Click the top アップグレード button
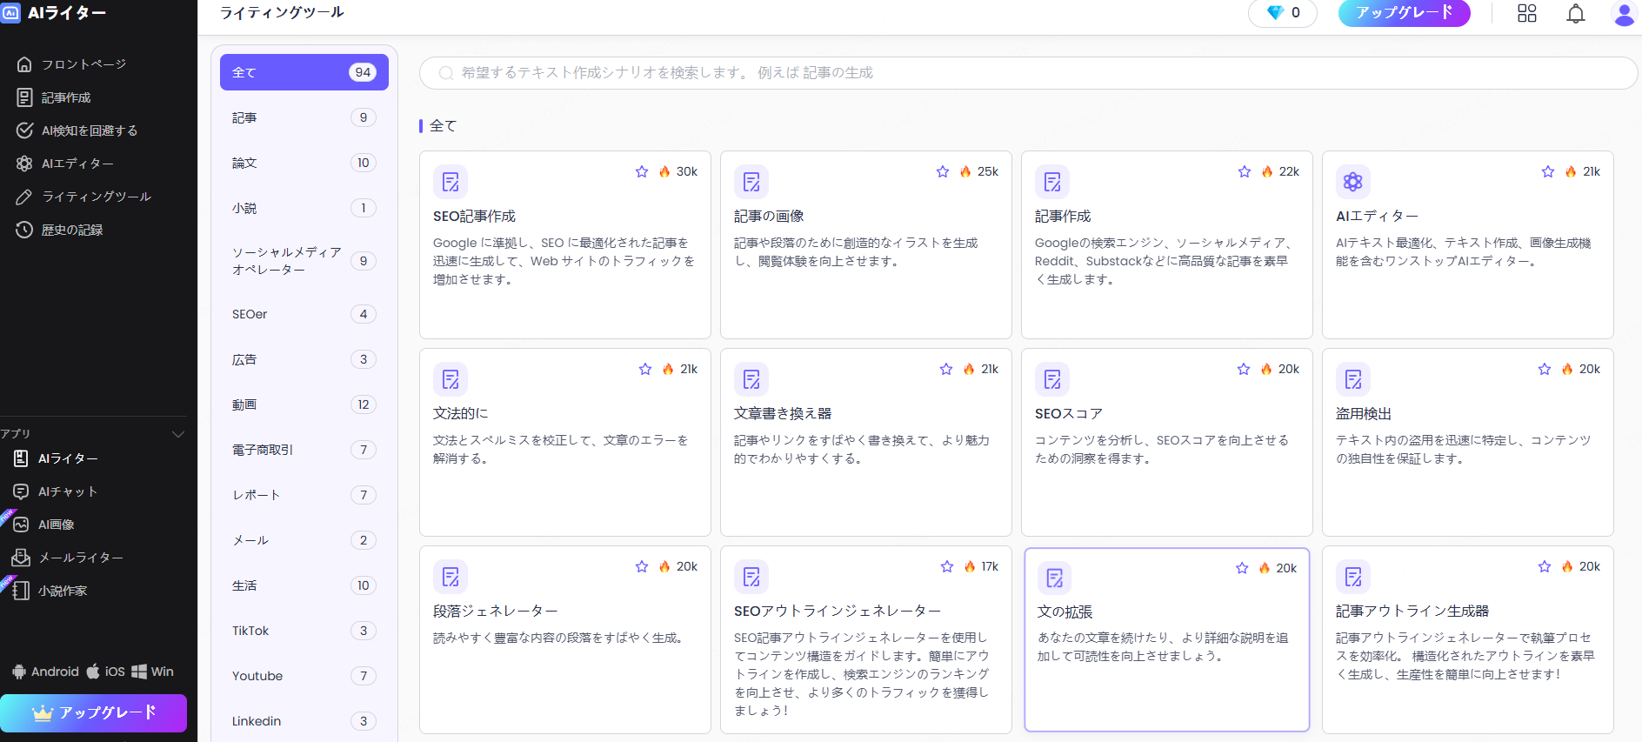 (x=1404, y=13)
